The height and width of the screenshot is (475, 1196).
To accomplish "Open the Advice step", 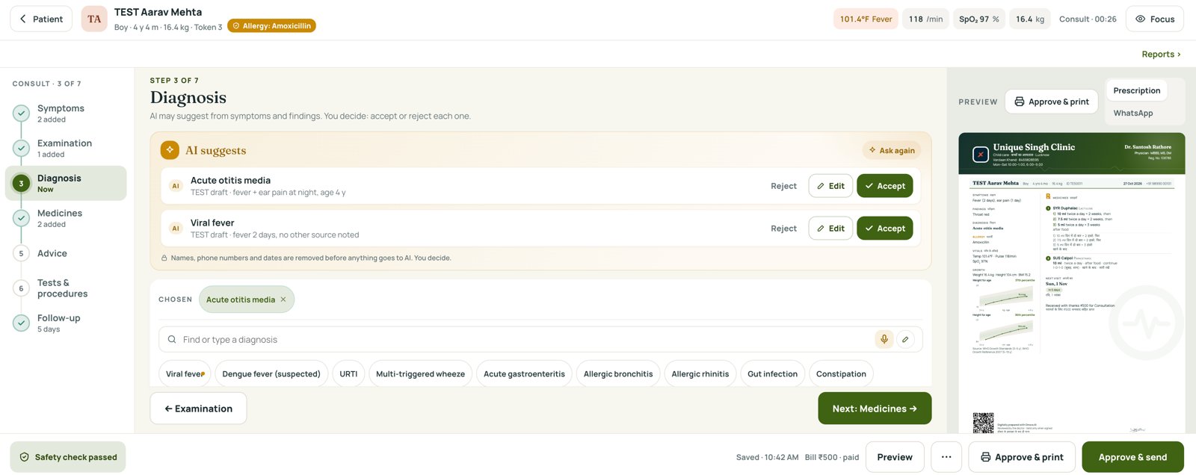I will coord(66,253).
